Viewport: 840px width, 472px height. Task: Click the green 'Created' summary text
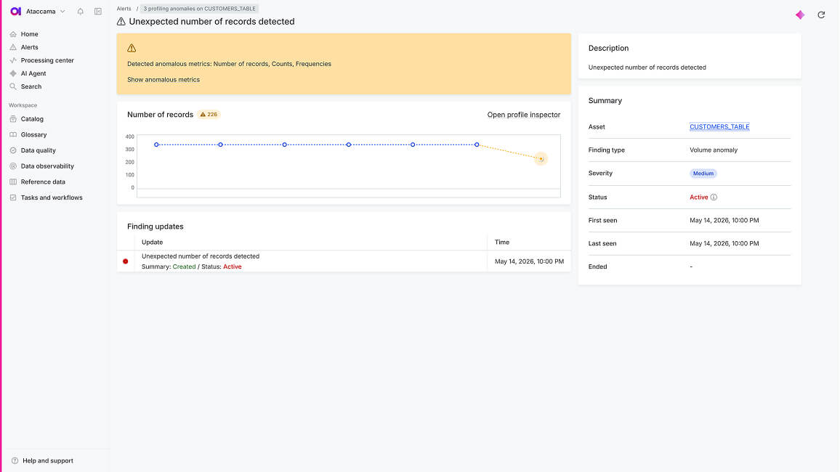184,267
